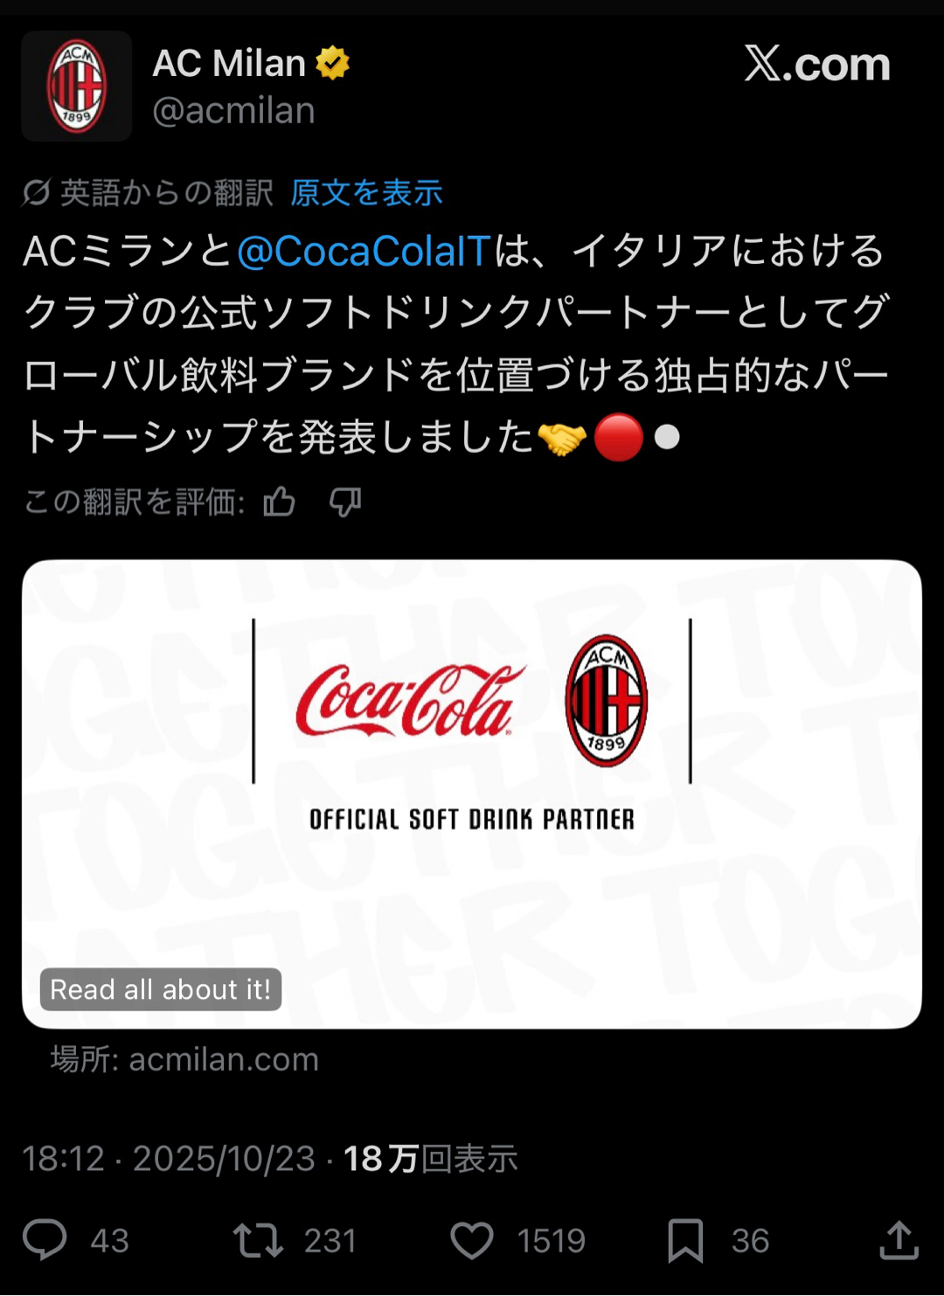The height and width of the screenshot is (1296, 944).
Task: Tap the verified badge next to AC Milan
Action: pyautogui.click(x=332, y=63)
